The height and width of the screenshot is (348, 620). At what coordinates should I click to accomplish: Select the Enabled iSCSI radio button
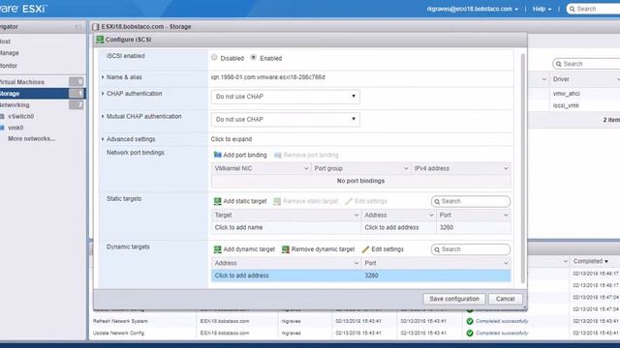[254, 57]
